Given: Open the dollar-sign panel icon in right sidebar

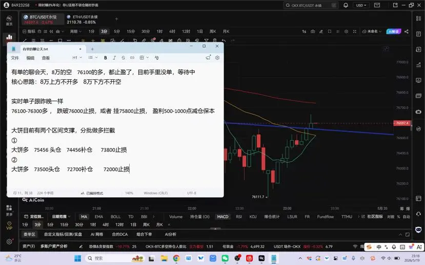Looking at the screenshot, I should (418, 50).
